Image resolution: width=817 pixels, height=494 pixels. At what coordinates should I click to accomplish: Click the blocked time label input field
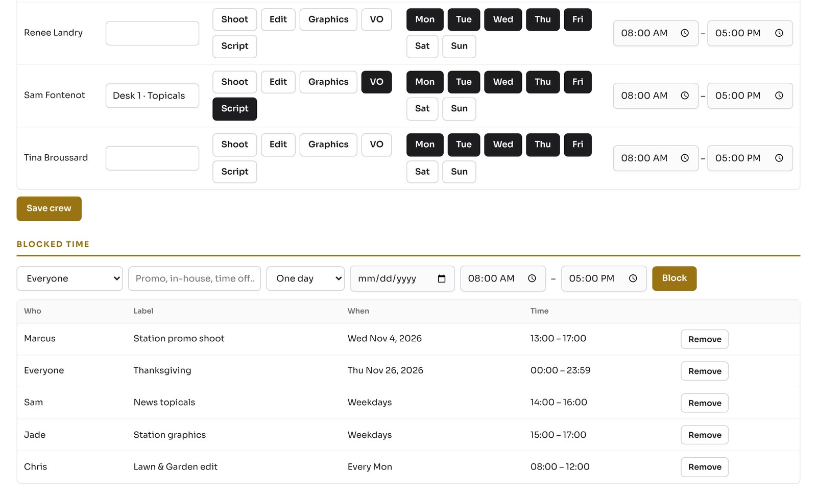coord(195,278)
